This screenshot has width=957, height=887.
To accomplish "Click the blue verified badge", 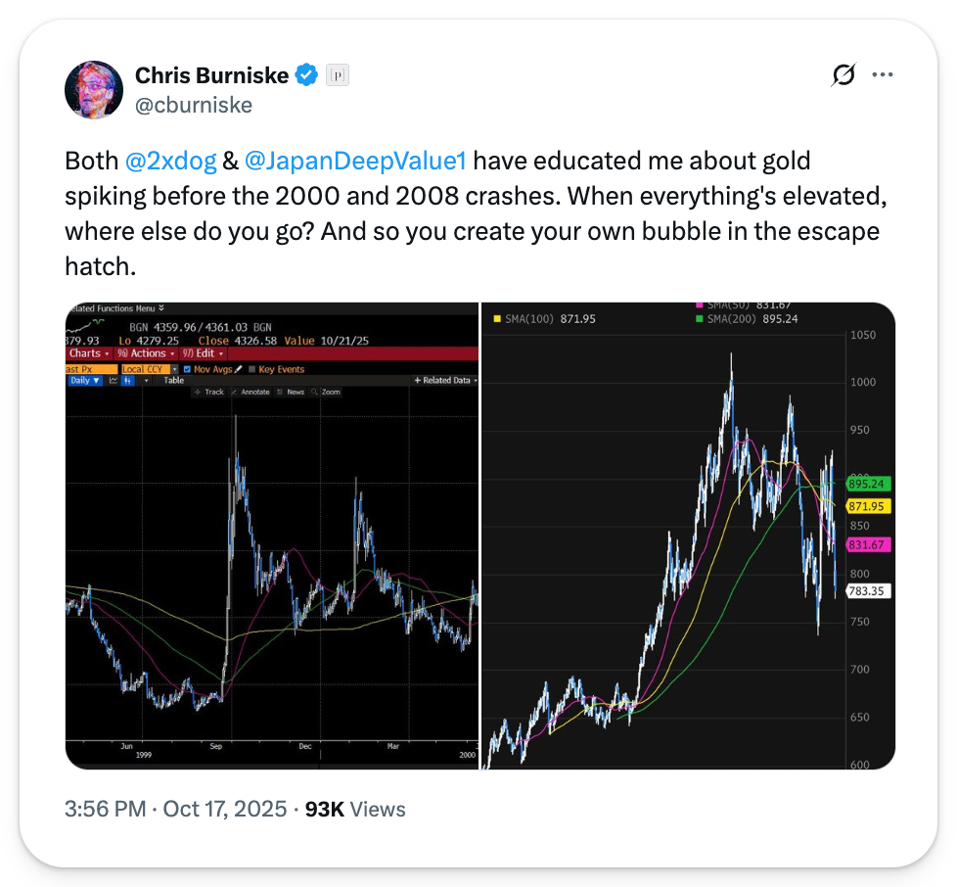I will click(x=306, y=74).
